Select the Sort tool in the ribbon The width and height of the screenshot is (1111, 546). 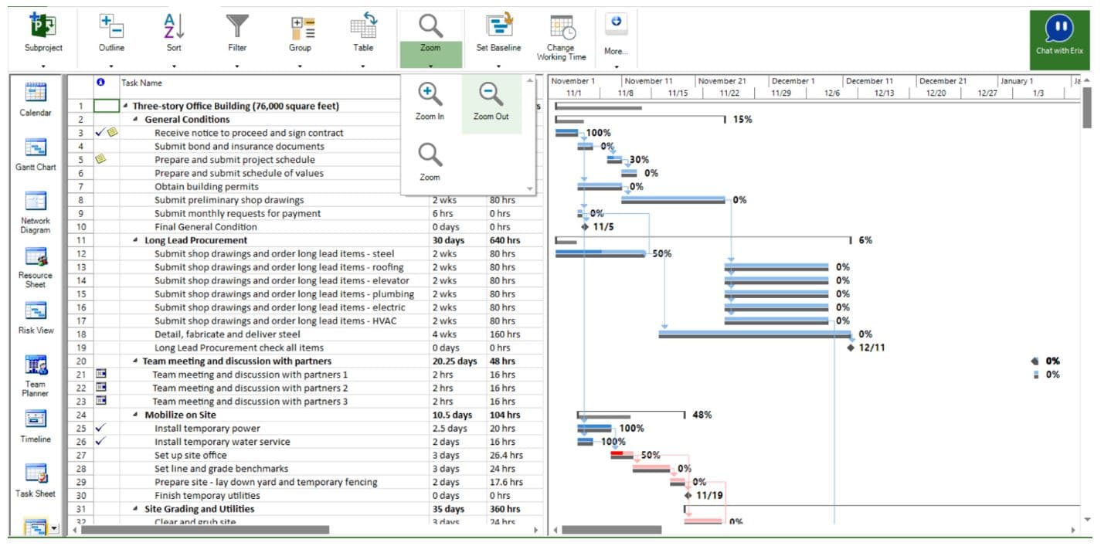[x=173, y=31]
